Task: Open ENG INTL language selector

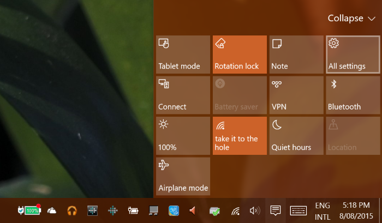Action: tap(323, 211)
